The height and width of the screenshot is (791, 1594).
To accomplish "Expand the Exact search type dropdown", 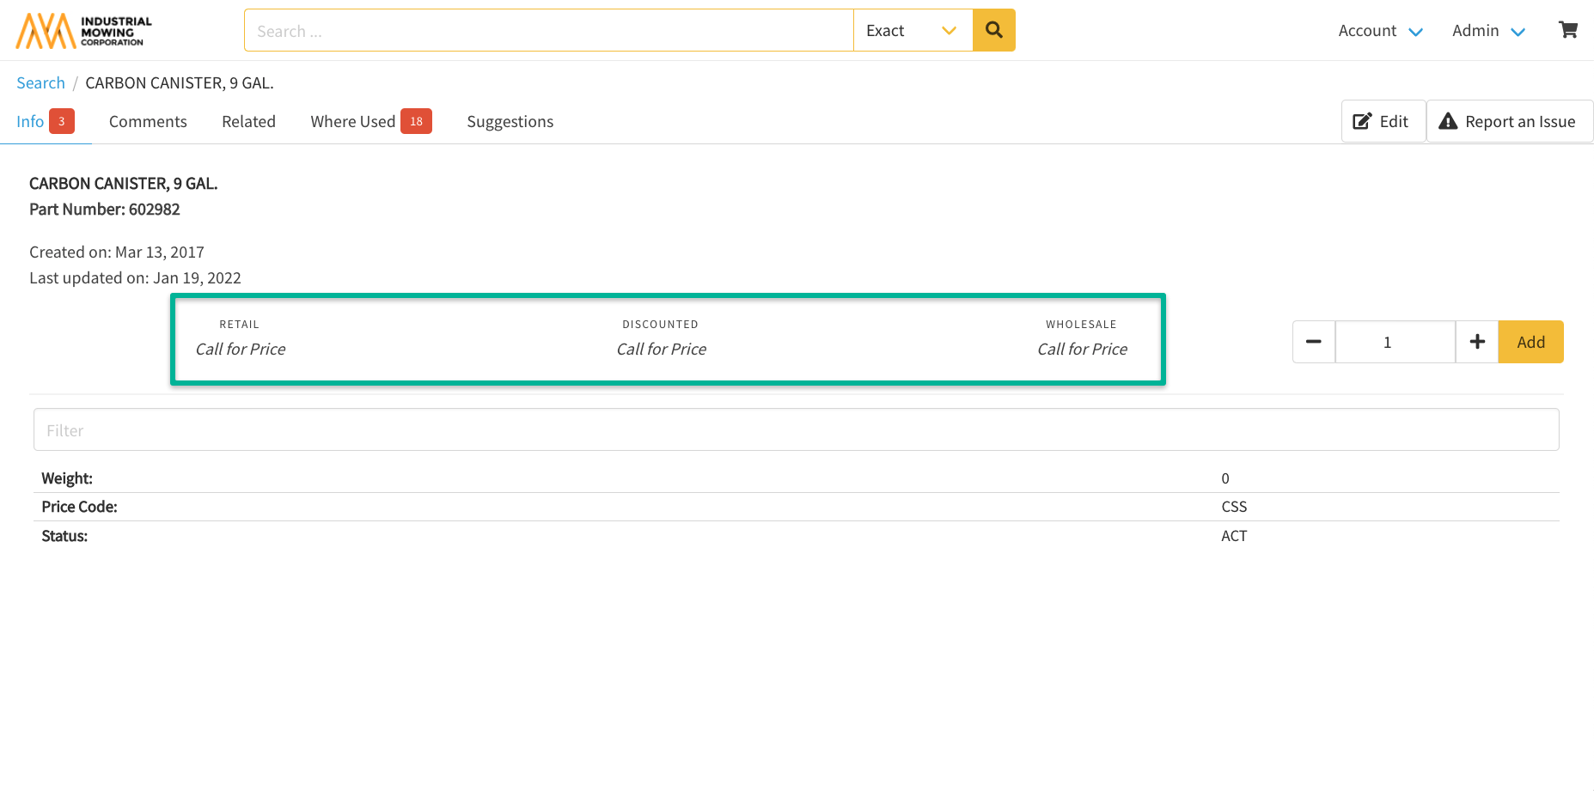I will (912, 30).
